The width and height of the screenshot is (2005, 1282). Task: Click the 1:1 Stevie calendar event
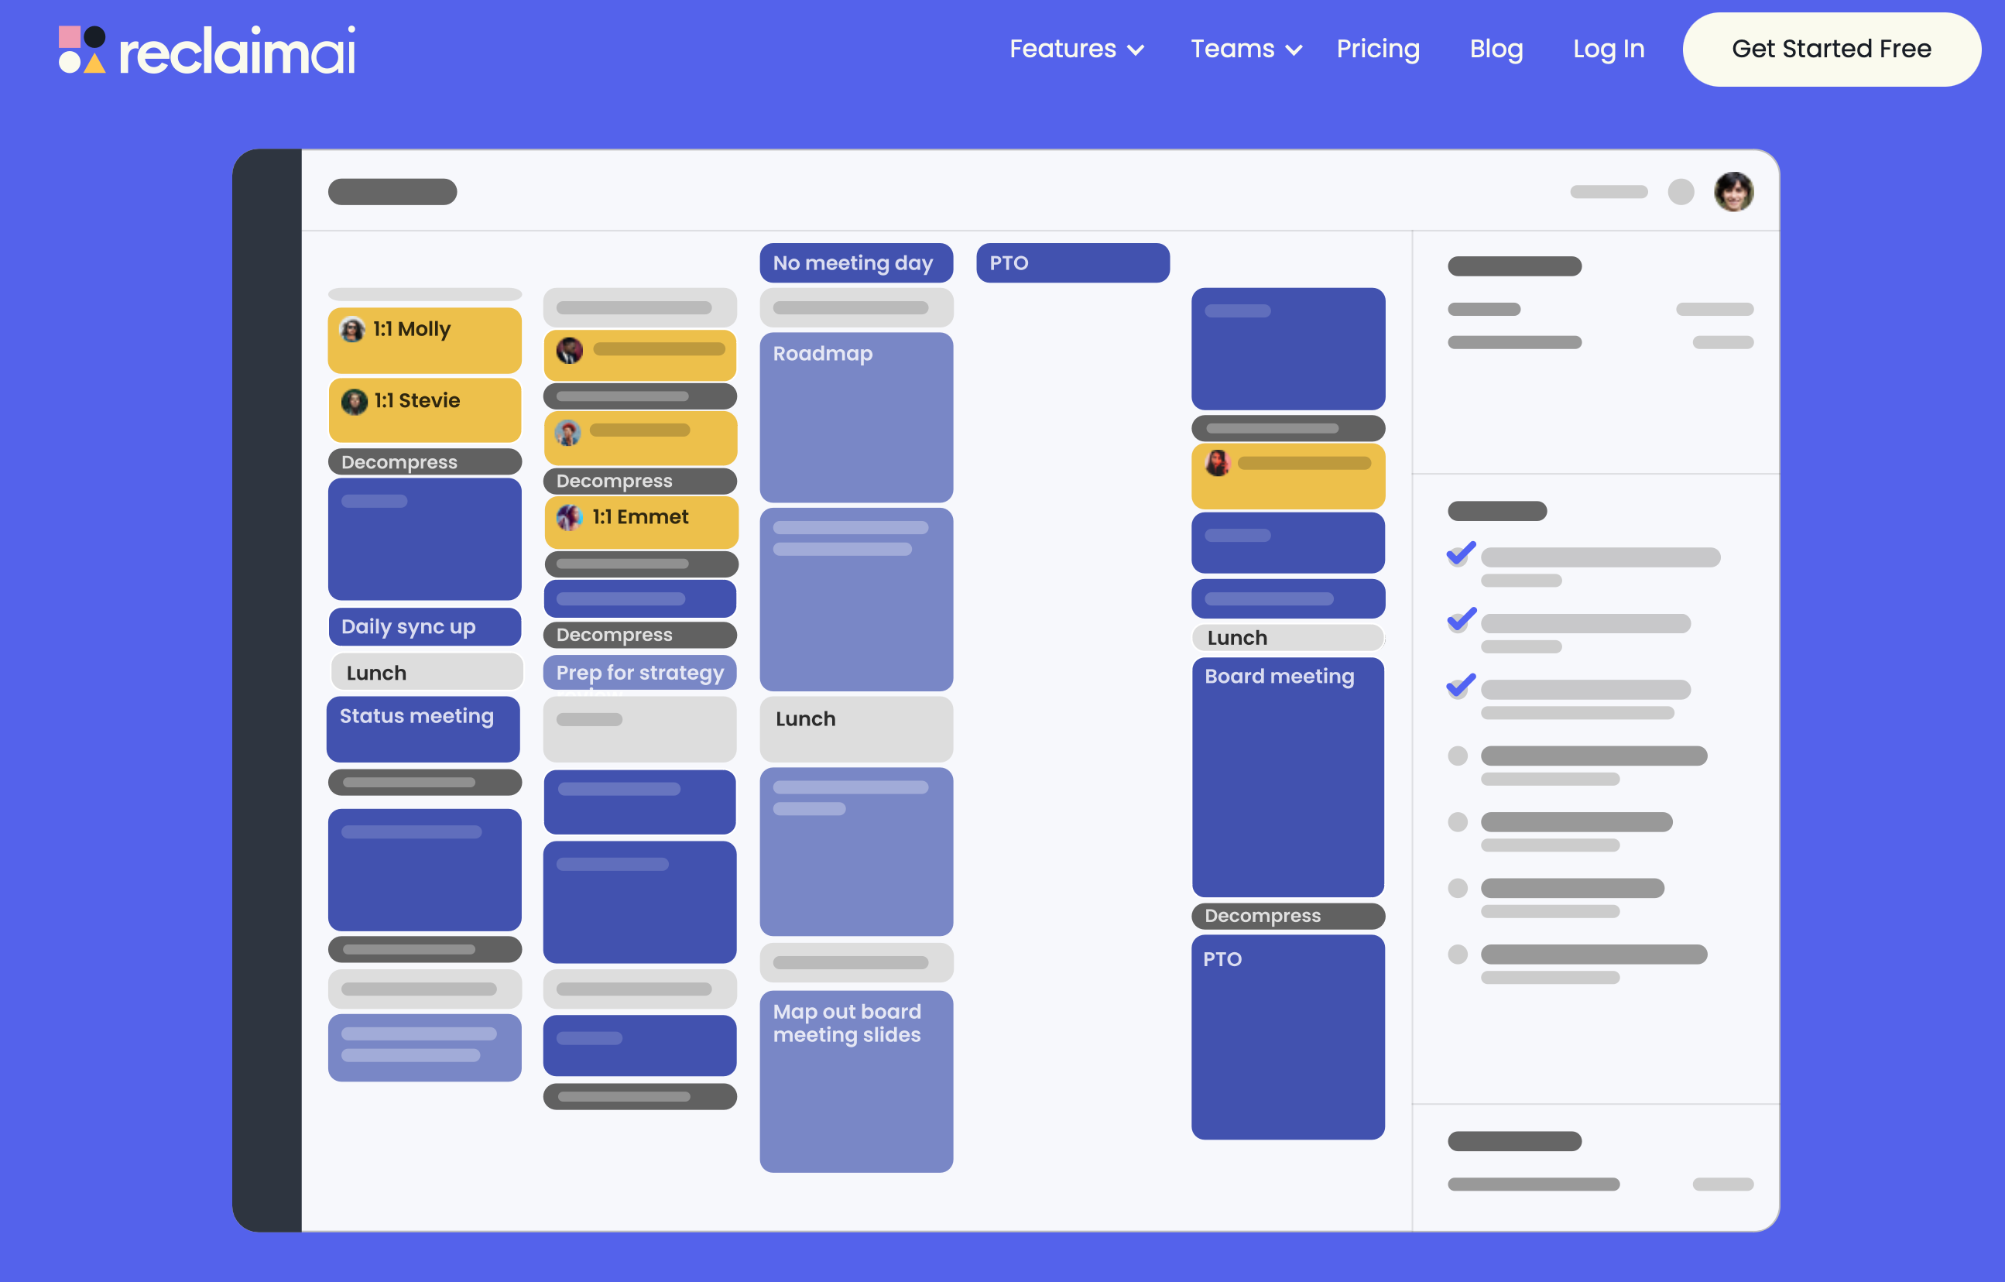coord(423,399)
